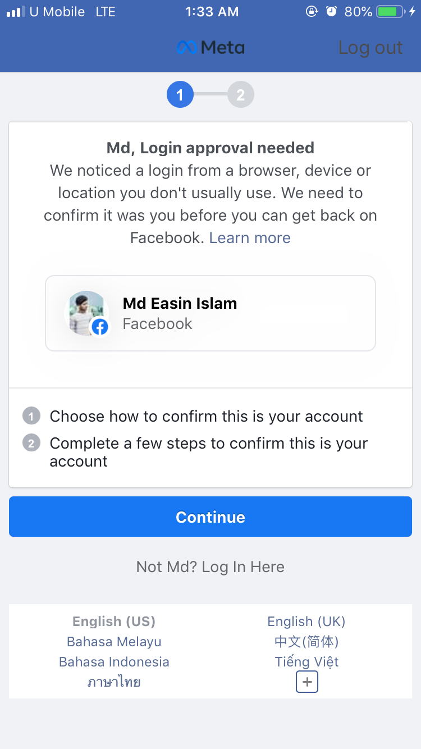Switch language to Bahasa Indonesia
Viewport: 421px width, 749px height.
pyautogui.click(x=114, y=661)
